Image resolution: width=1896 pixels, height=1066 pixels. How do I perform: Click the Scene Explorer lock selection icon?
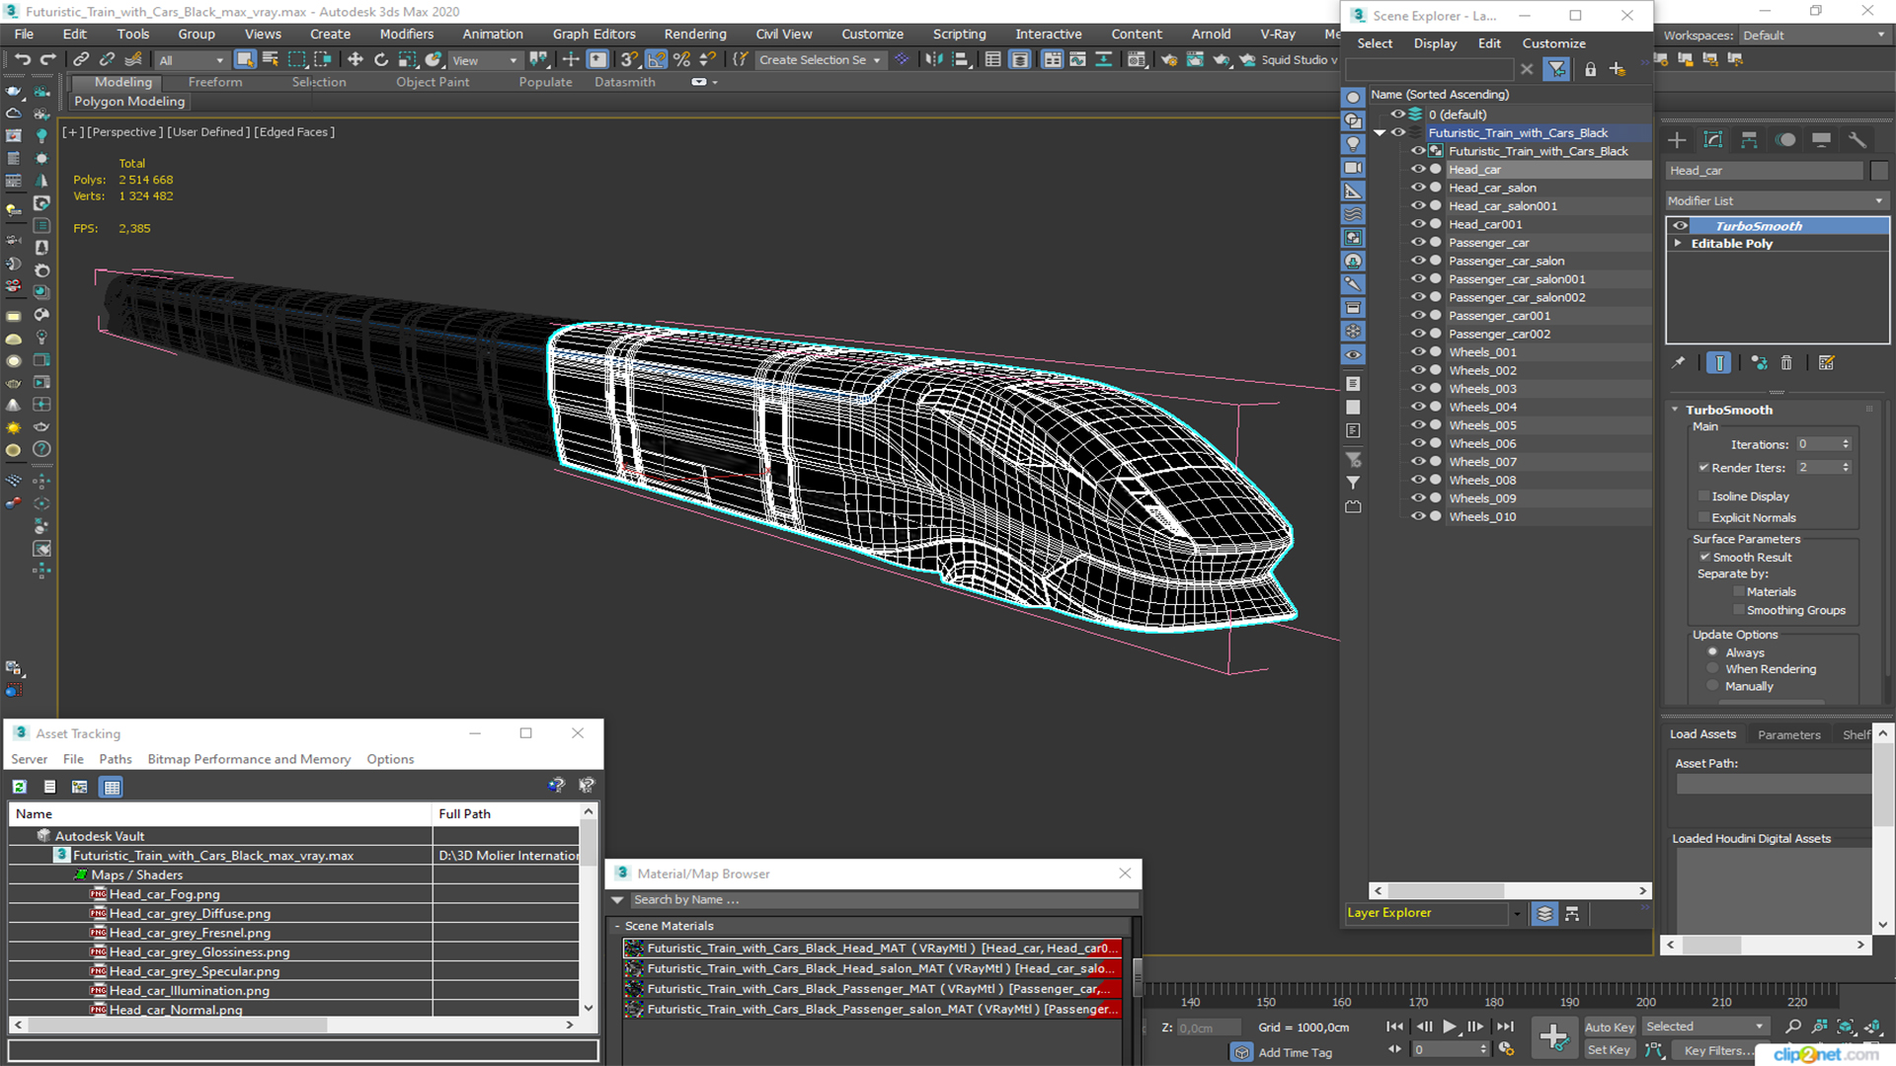1590,69
